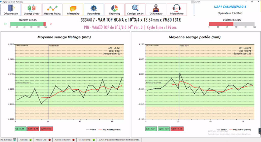Click the Cpm : 1.13 indicator box
This screenshot has height=142, width=261.
click(177, 129)
